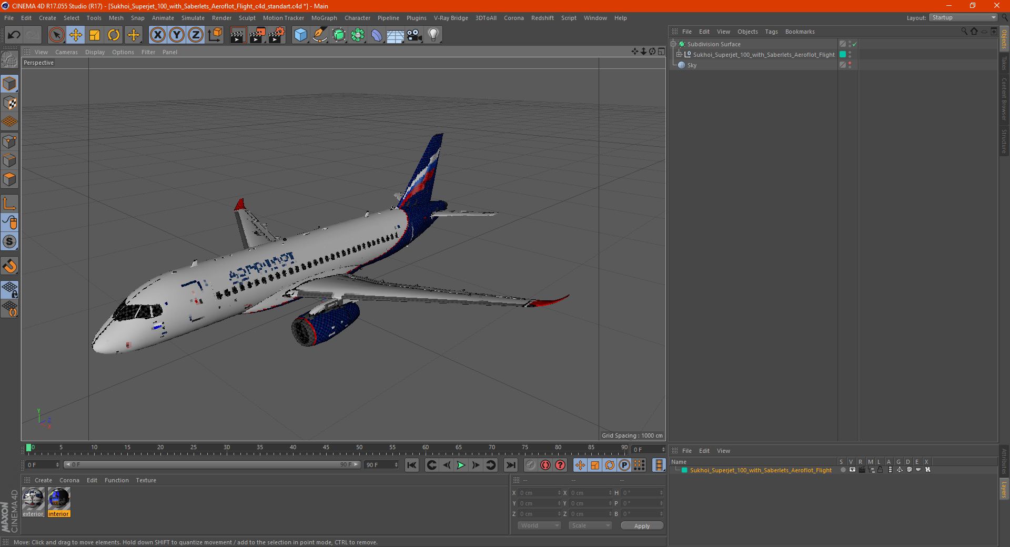Open Render to Picture Viewer
Viewport: 1010px width, 547px height.
pyautogui.click(x=257, y=35)
